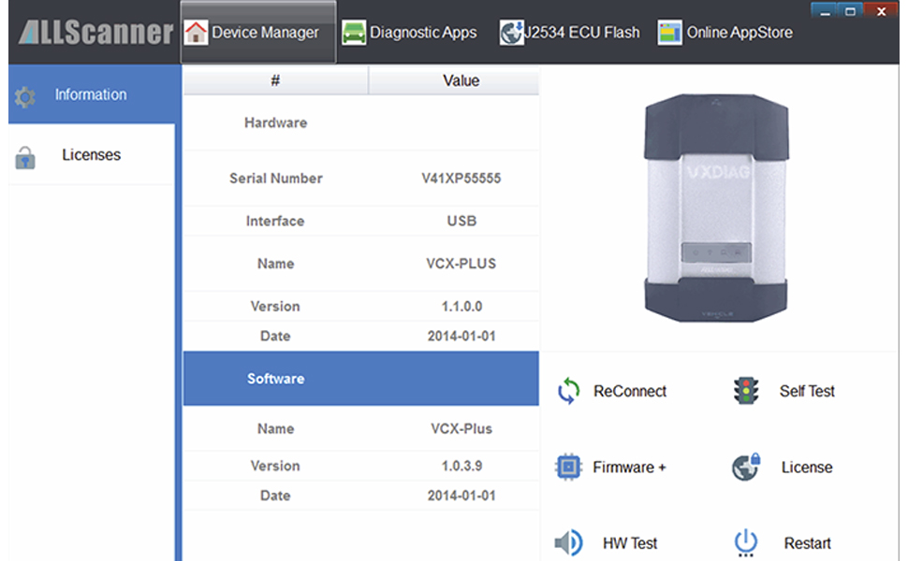Click the # column header
The image size is (908, 561).
pyautogui.click(x=275, y=80)
